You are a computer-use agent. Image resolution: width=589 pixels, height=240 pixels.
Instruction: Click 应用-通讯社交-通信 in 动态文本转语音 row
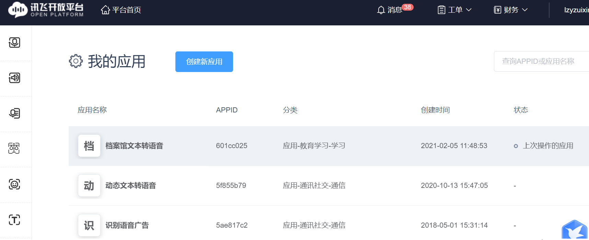(314, 185)
